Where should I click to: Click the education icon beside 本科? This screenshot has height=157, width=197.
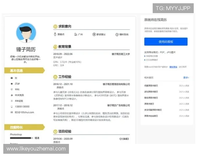[12, 89]
